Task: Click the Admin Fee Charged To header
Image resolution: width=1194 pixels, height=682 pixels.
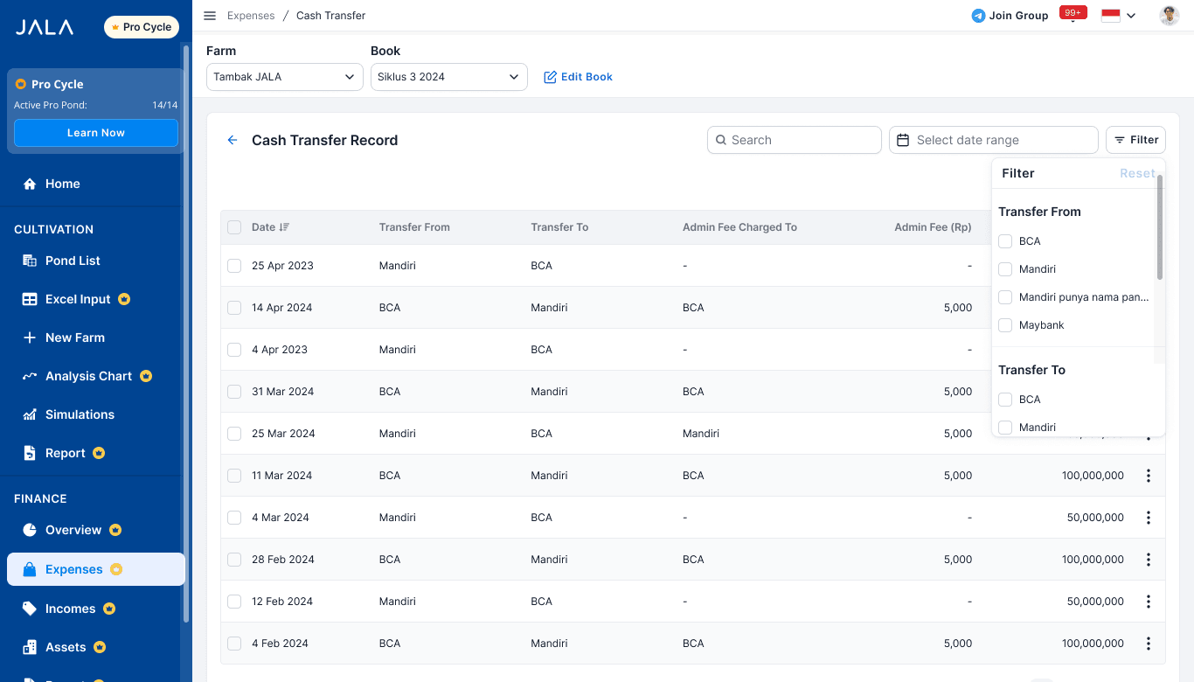Action: pyautogui.click(x=739, y=227)
